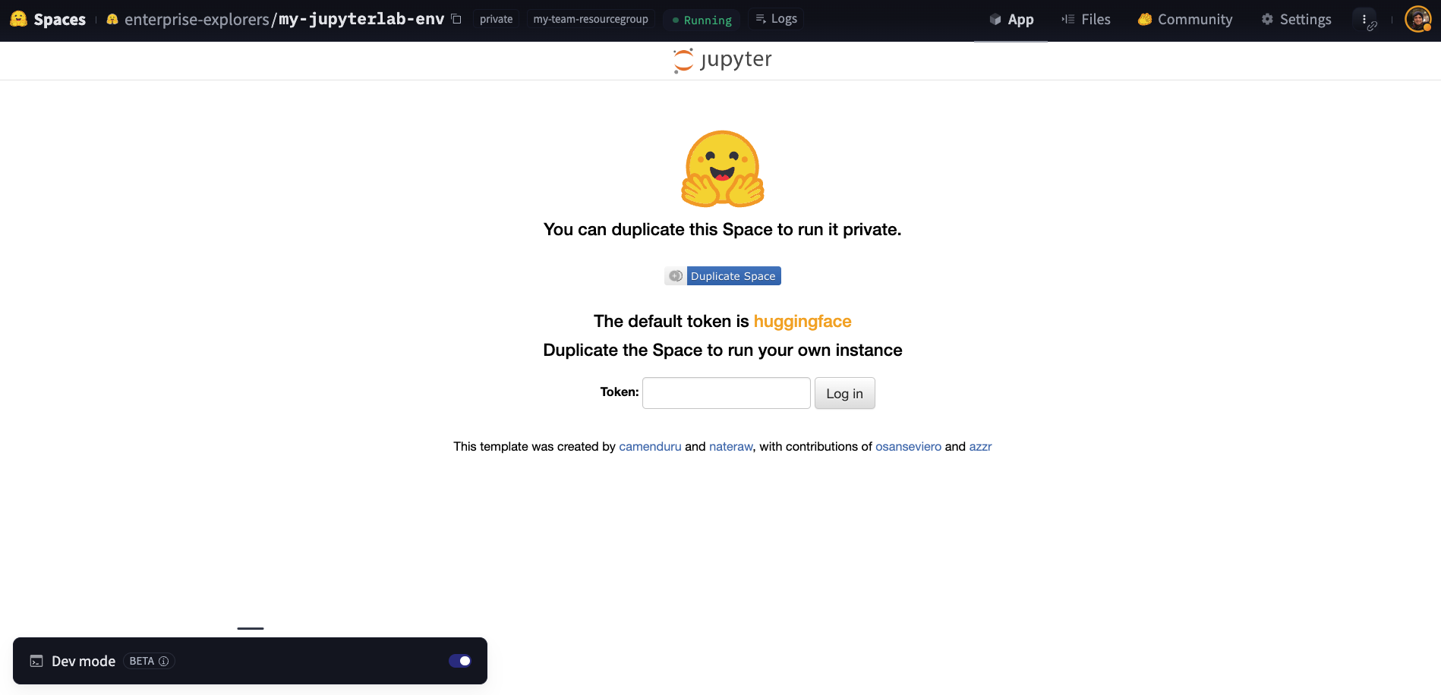Viewport: 1441px width, 695px height.
Task: Copy the Space name with the copy icon
Action: coord(456,19)
